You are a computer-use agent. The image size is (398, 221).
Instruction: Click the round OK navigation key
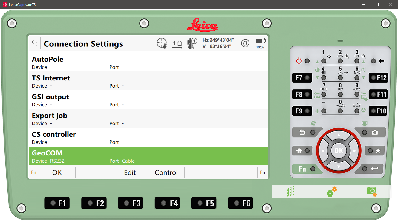coord(339,151)
